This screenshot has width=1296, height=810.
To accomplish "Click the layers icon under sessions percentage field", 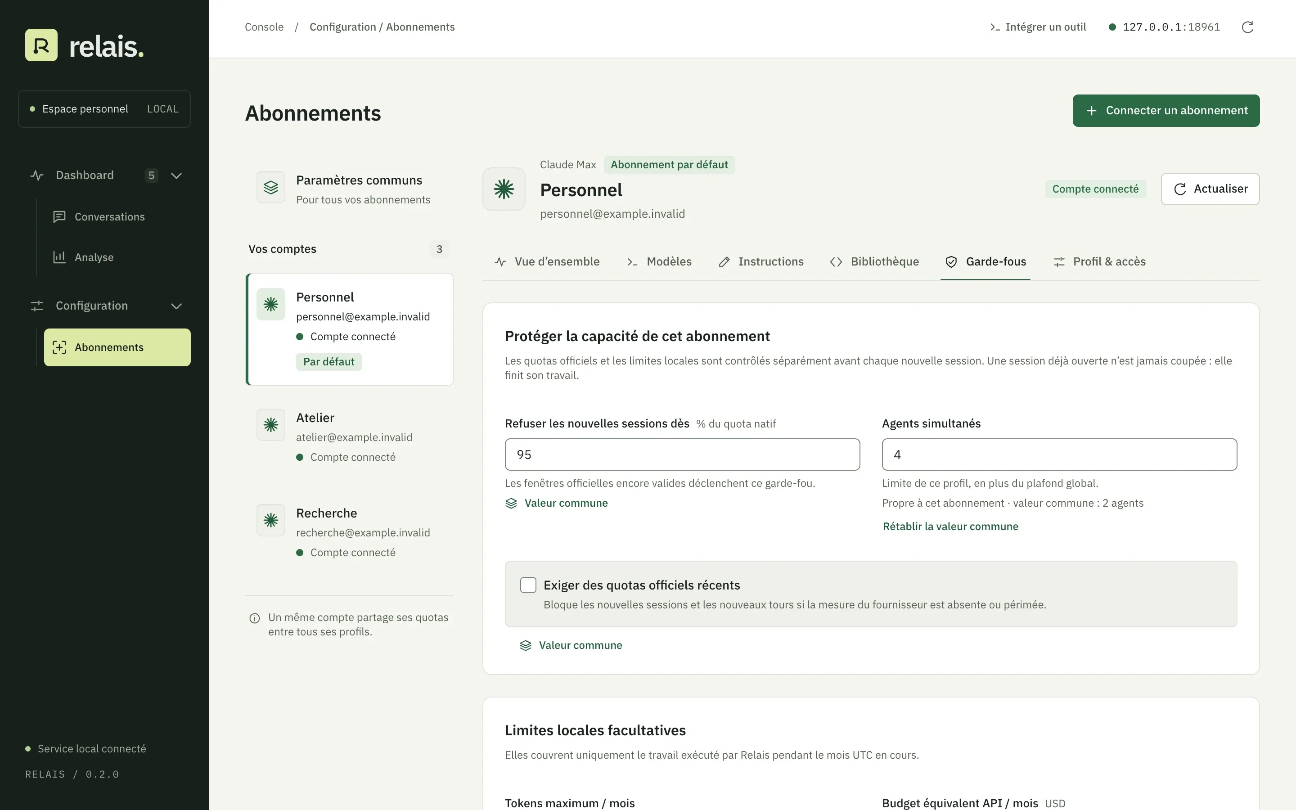I will click(512, 503).
